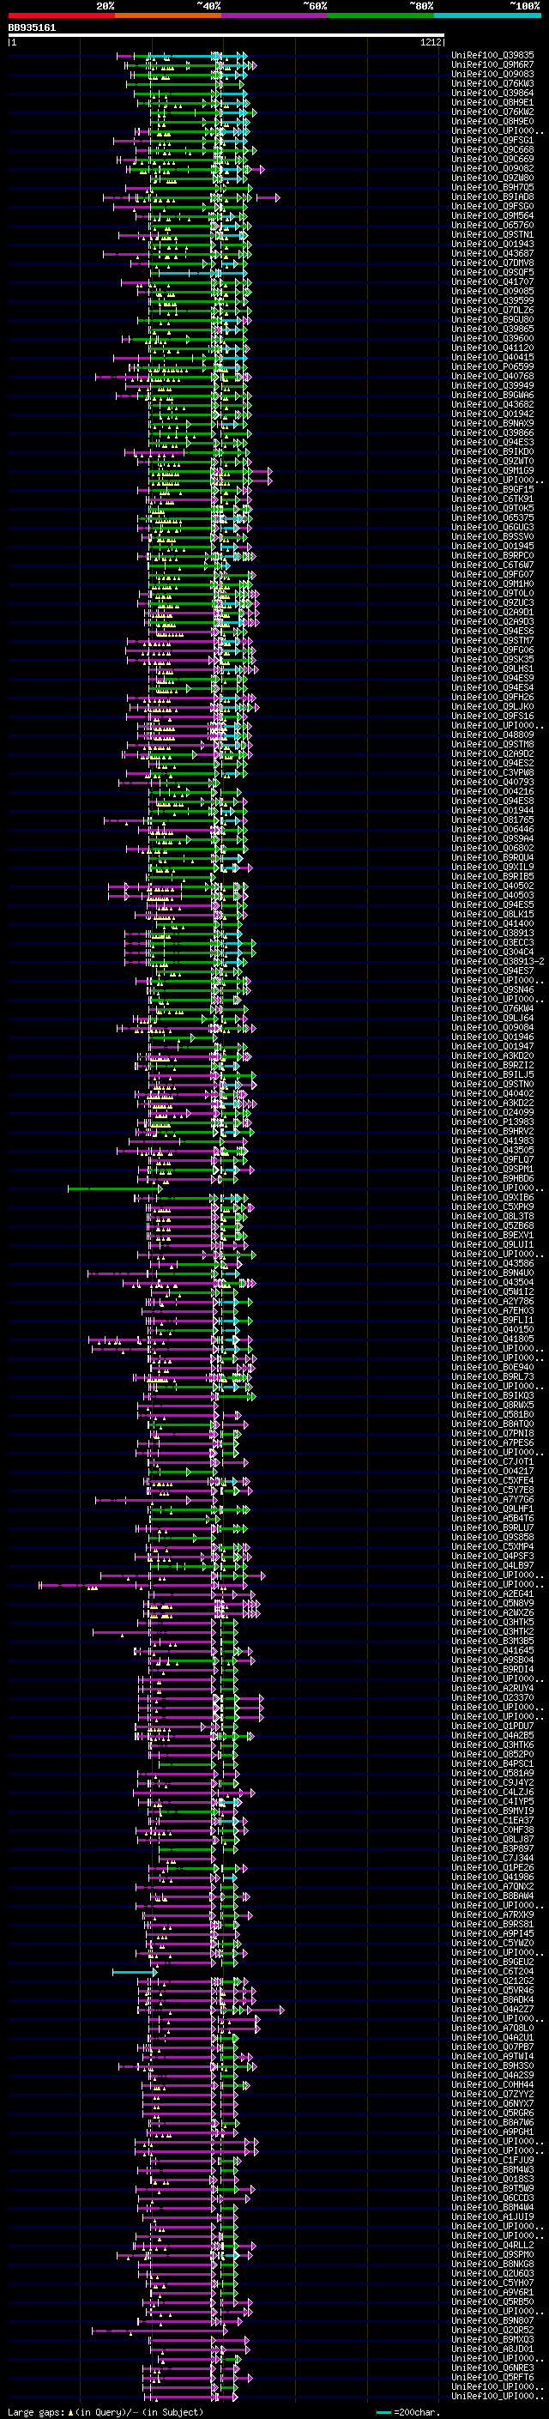Select hit UniRef100_Q38913-2
549x2419 pixels.
pos(498,962)
